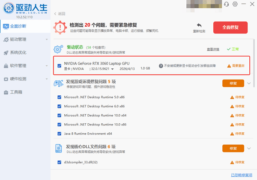257x180 pixels.
Task: Expand 硬件检测 sidebar submenu arrow
Action: click(47, 79)
